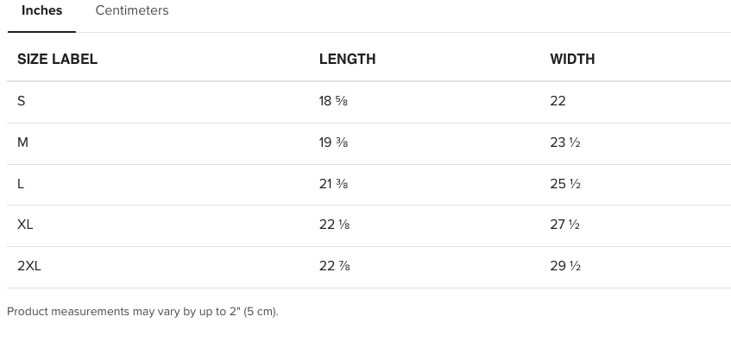The height and width of the screenshot is (342, 731).
Task: Select the M size label cell
Action: tap(22, 142)
